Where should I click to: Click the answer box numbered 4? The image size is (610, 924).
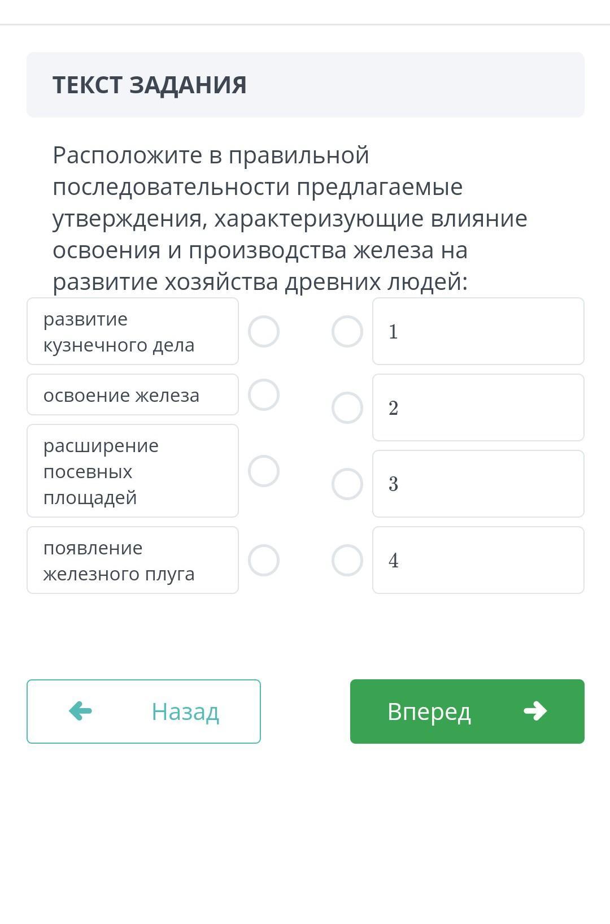coord(478,560)
